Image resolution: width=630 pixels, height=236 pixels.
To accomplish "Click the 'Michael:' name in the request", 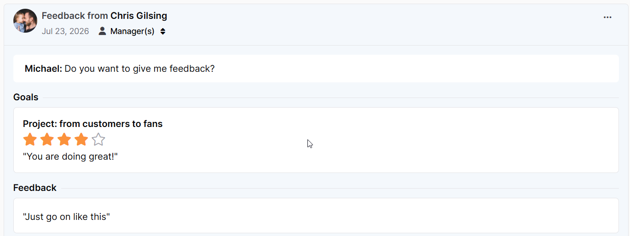I will click(43, 69).
